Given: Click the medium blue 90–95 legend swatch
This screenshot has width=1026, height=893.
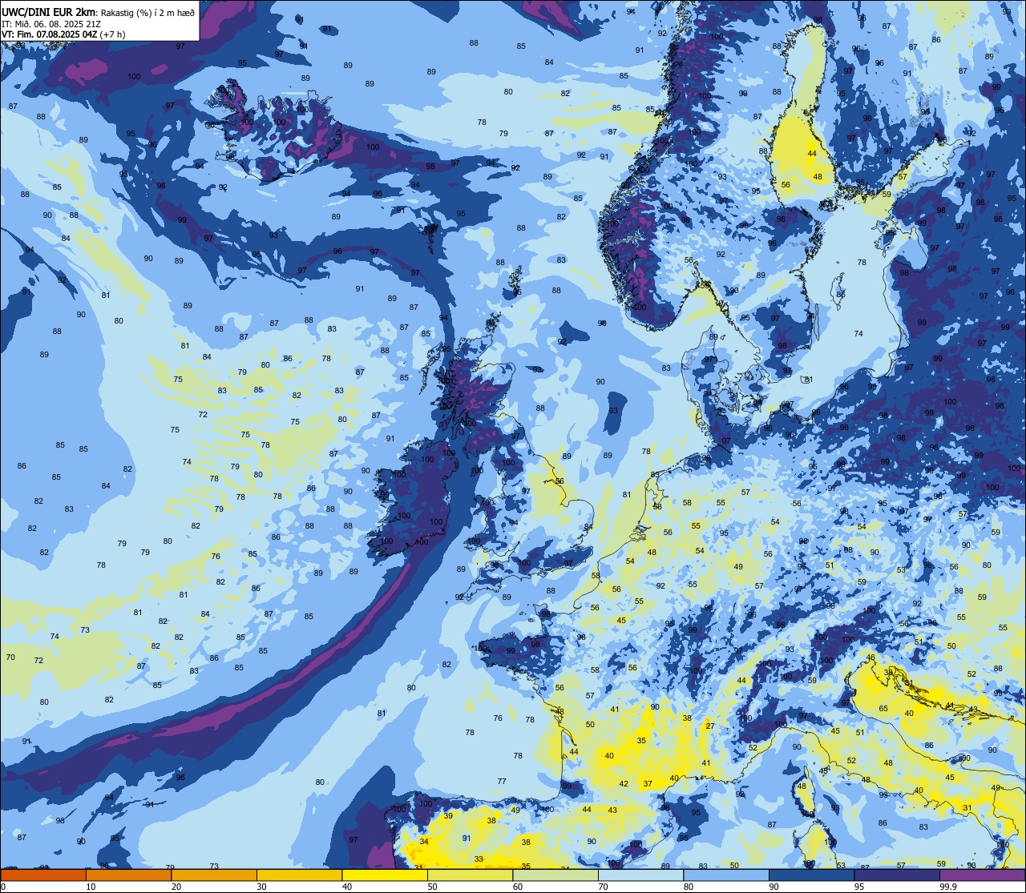Looking at the screenshot, I should pos(811,875).
